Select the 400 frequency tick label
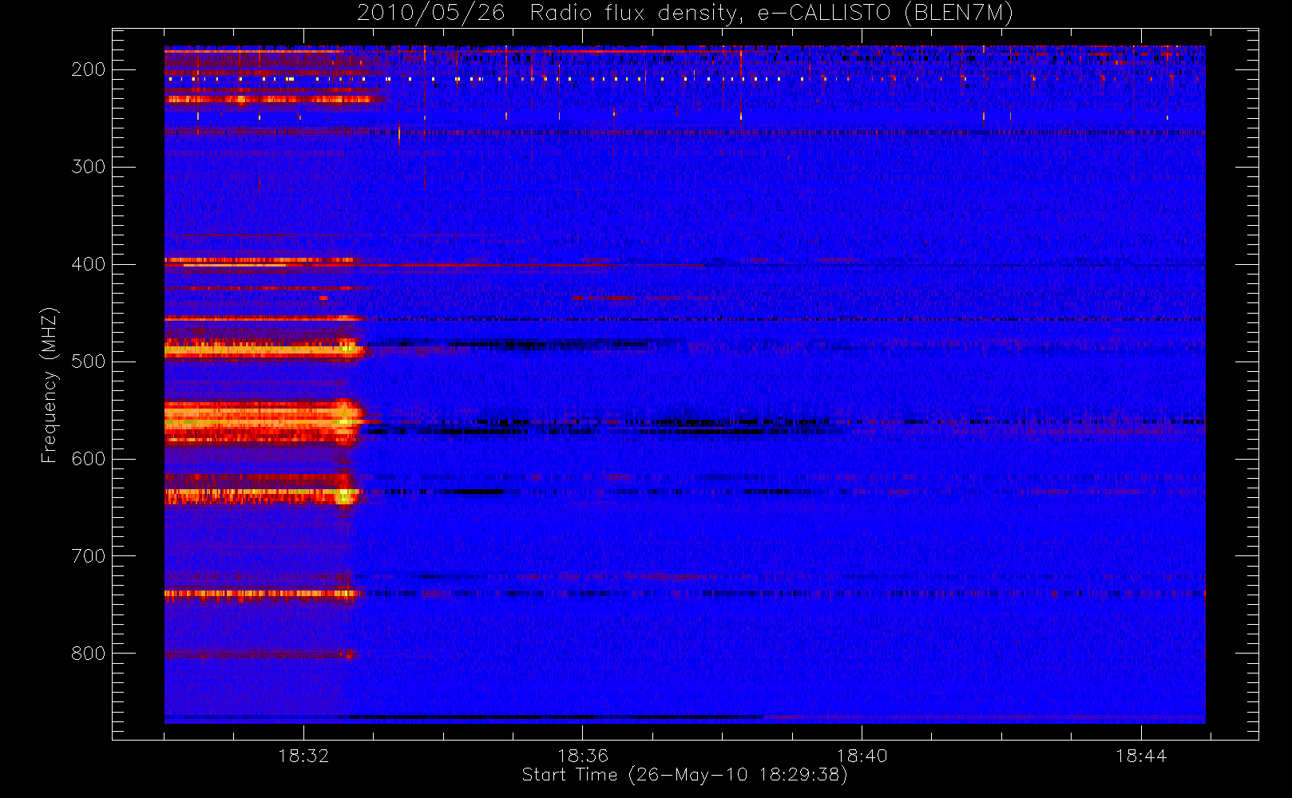This screenshot has width=1292, height=798. 89,264
